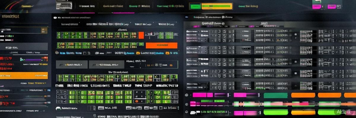Click the top timeline track's circular icon
356x118 pixels.
[x=187, y=95]
